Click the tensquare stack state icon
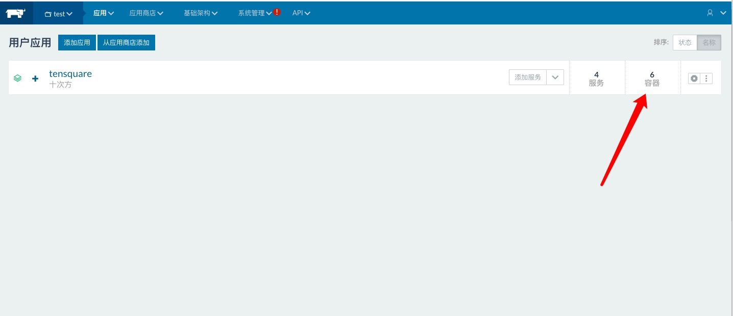Image resolution: width=733 pixels, height=316 pixels. pos(18,78)
